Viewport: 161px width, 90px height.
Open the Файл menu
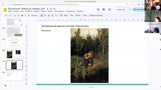point(10,11)
